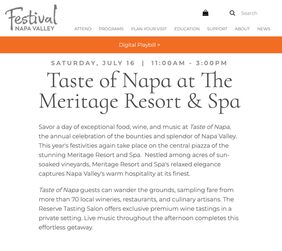282x251 pixels.
Task: Open the shopping bag cart icon
Action: (x=206, y=13)
